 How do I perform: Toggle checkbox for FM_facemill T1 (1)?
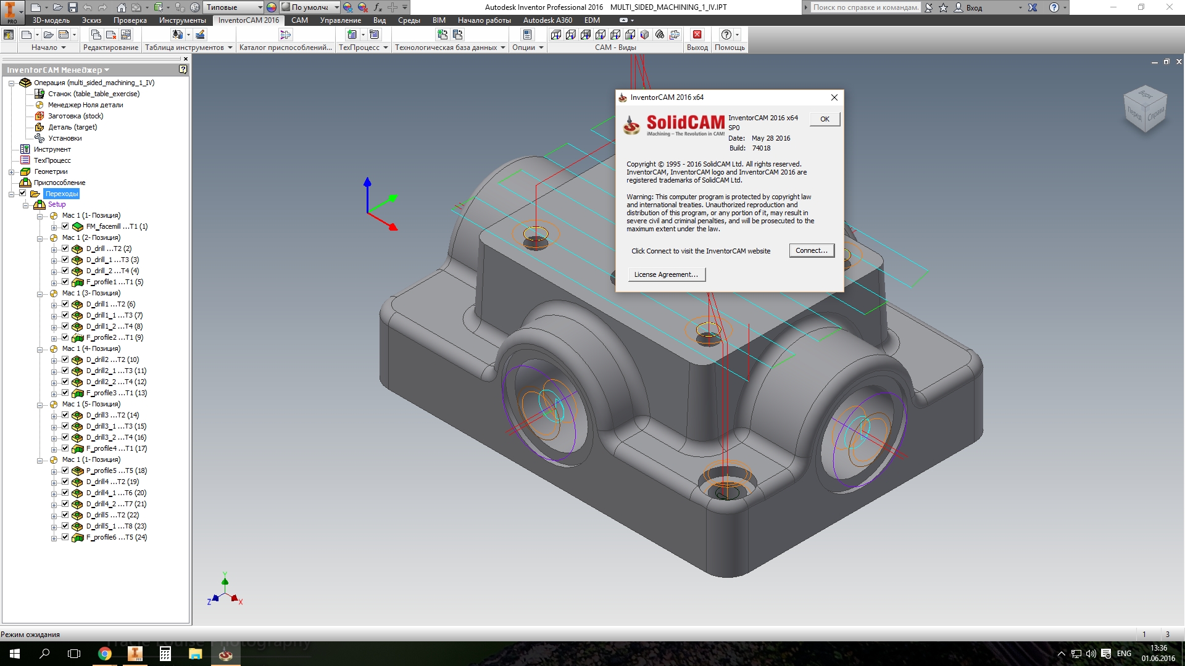(x=65, y=226)
